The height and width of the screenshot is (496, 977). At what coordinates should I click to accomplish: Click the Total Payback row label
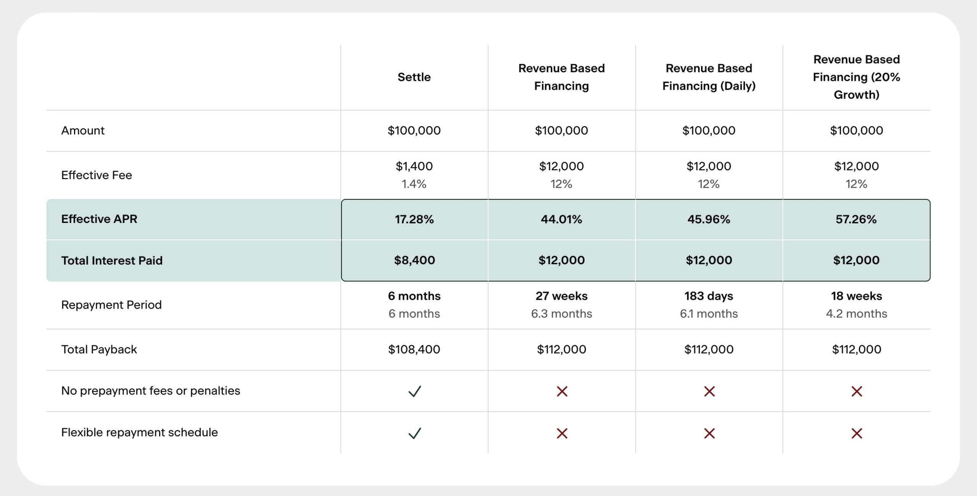point(99,349)
